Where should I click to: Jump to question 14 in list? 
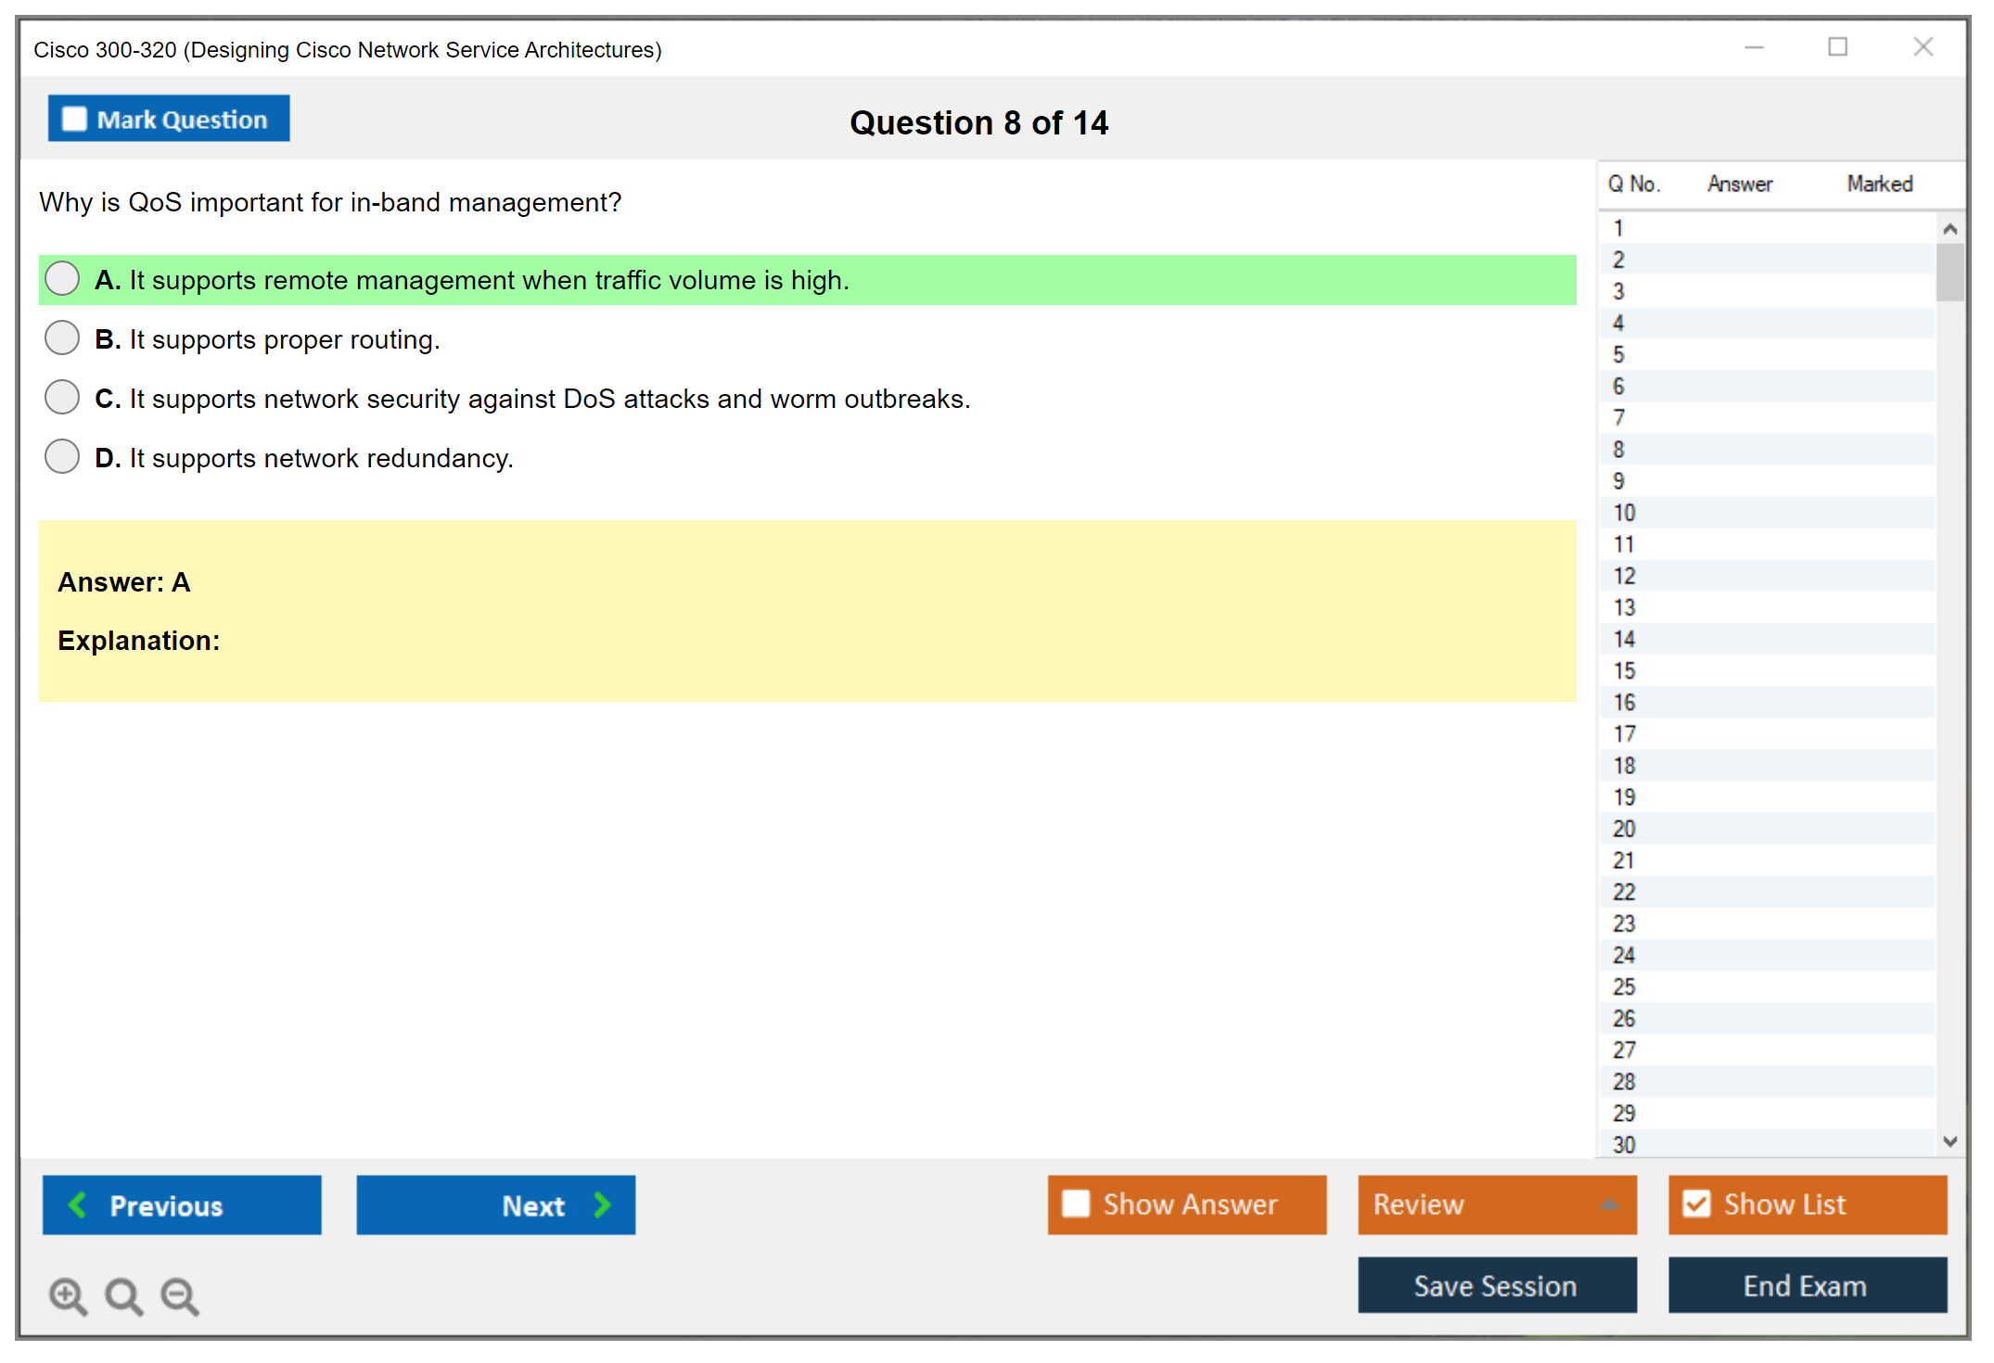tap(1624, 639)
